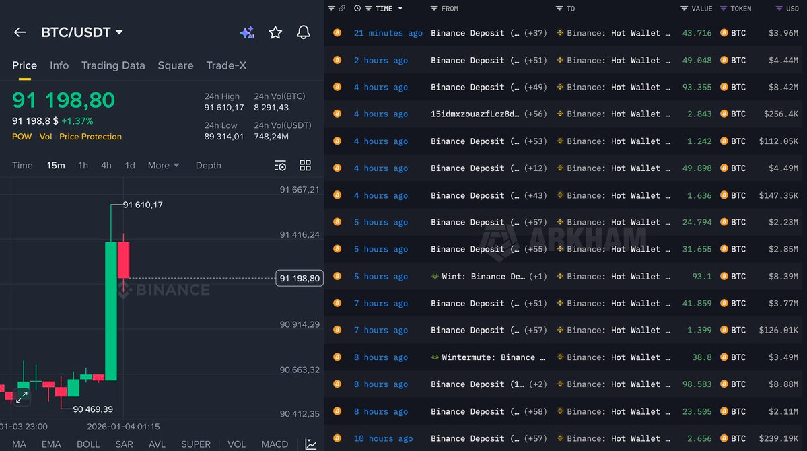
Task: Open the Square tab
Action: click(176, 65)
